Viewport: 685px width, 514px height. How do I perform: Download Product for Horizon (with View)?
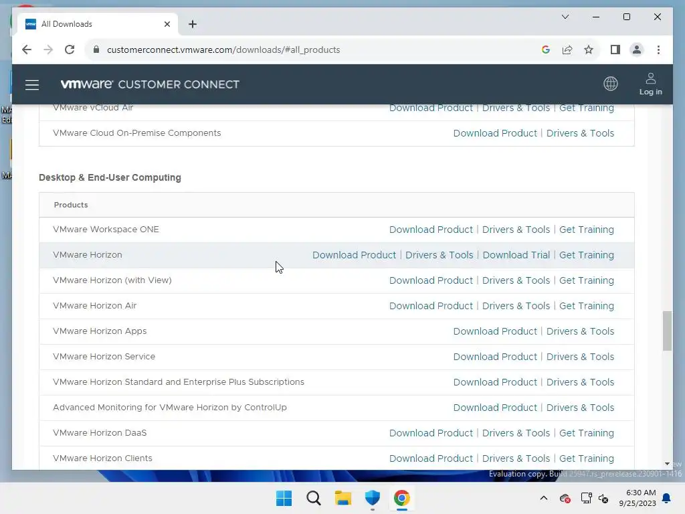point(431,280)
